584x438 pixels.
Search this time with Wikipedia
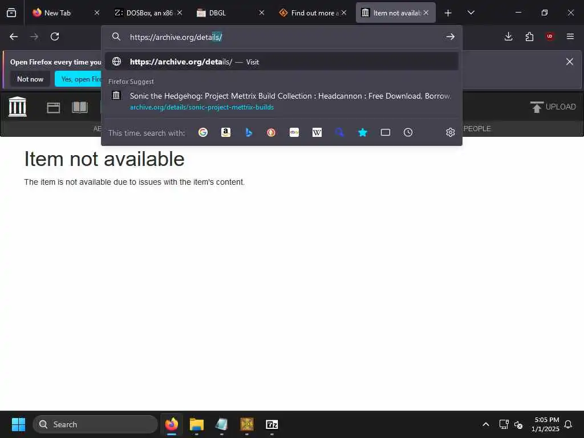(x=317, y=132)
